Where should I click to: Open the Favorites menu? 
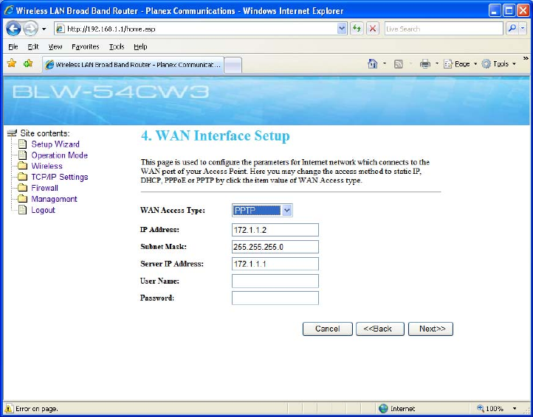coord(86,47)
